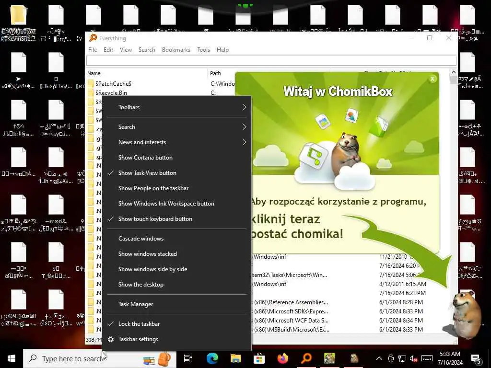The image size is (491, 368).
Task: Click the brown hamster ChomikBox taskbar icon
Action: point(354,358)
